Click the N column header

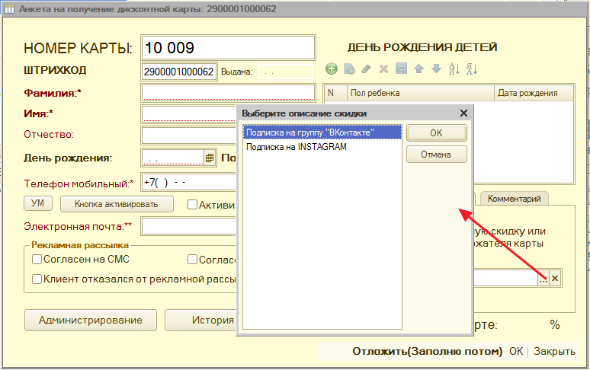click(x=335, y=93)
